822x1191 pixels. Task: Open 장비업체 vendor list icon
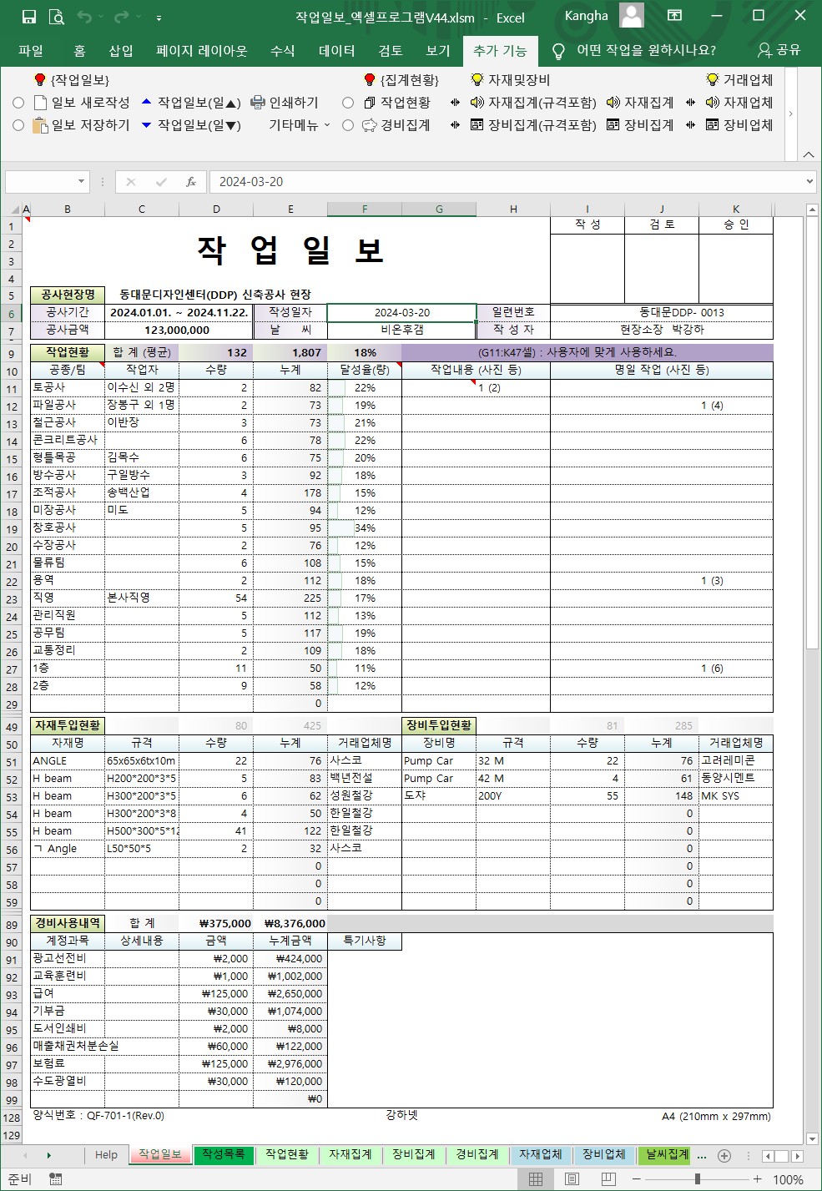(713, 125)
